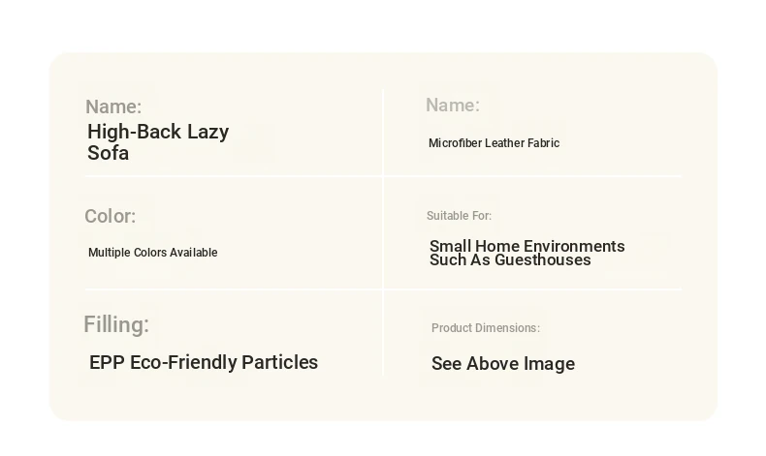The width and height of the screenshot is (766, 456).
Task: Click the "Such As Guesthouses" line
Action: (510, 259)
